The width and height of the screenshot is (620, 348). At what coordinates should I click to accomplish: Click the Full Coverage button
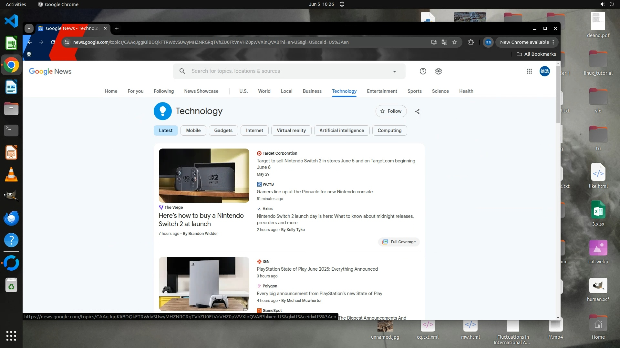[399, 242]
